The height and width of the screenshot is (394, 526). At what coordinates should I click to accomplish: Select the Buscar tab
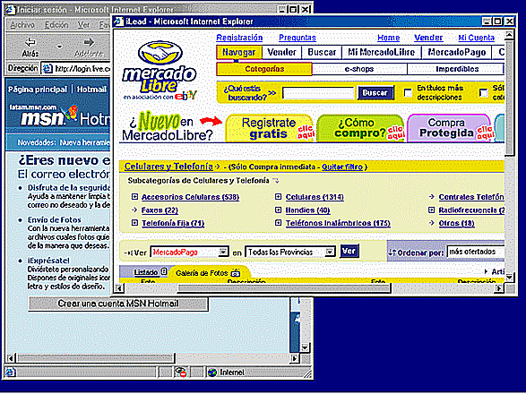tap(322, 52)
